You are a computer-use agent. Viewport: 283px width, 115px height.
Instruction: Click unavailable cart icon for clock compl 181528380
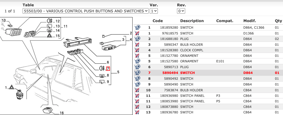click(137, 50)
